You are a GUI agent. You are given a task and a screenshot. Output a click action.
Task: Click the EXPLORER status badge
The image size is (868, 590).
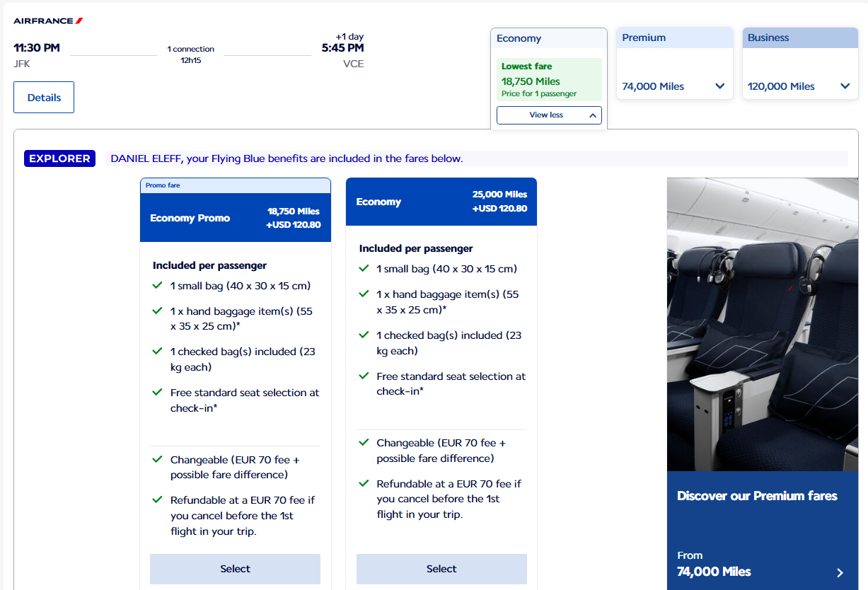tap(59, 158)
